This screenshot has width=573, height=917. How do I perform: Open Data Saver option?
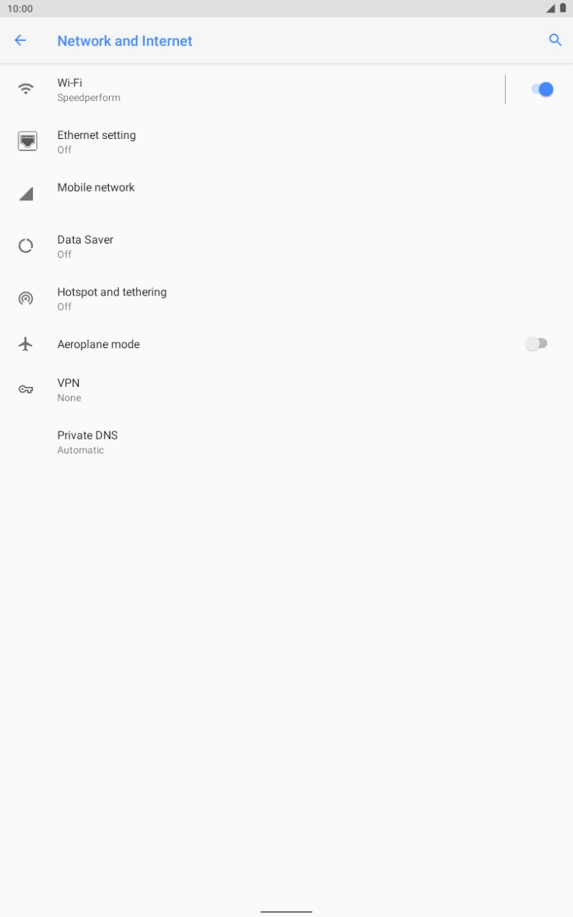pos(286,246)
